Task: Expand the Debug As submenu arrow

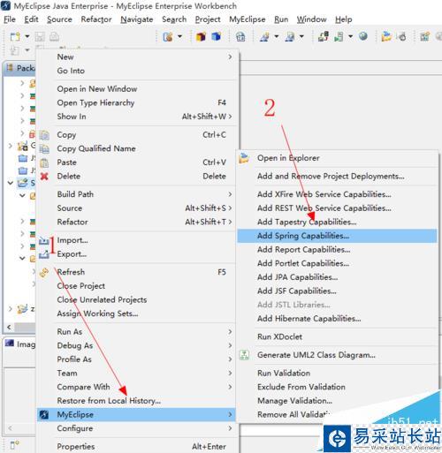Action: (230, 345)
